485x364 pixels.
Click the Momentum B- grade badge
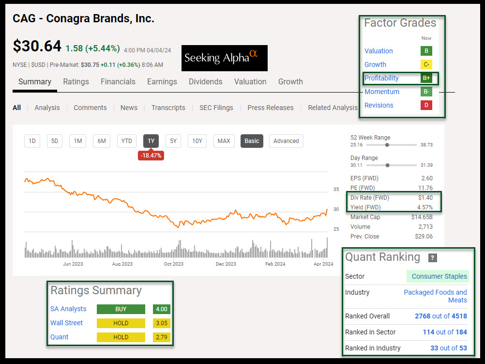point(426,92)
